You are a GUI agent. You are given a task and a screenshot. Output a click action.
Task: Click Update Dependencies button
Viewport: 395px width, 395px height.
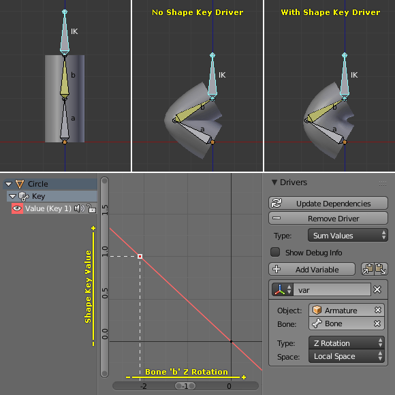pos(328,204)
